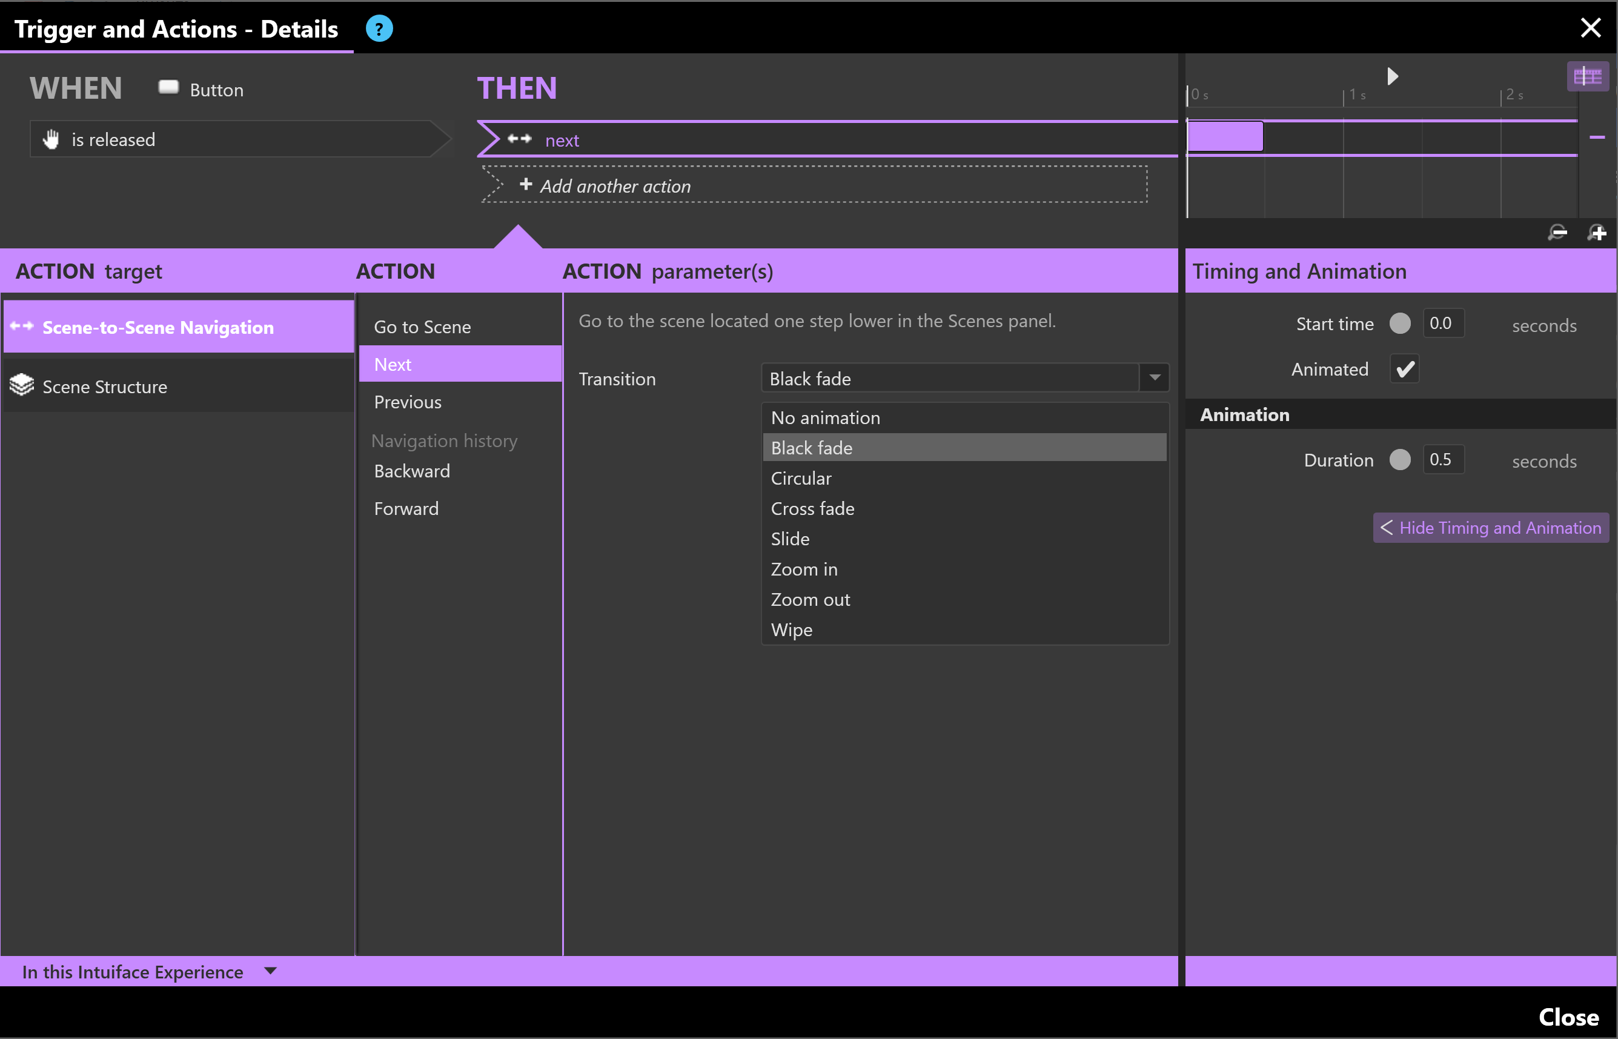Select the Scene Structure layers icon
This screenshot has width=1618, height=1039.
(22, 385)
